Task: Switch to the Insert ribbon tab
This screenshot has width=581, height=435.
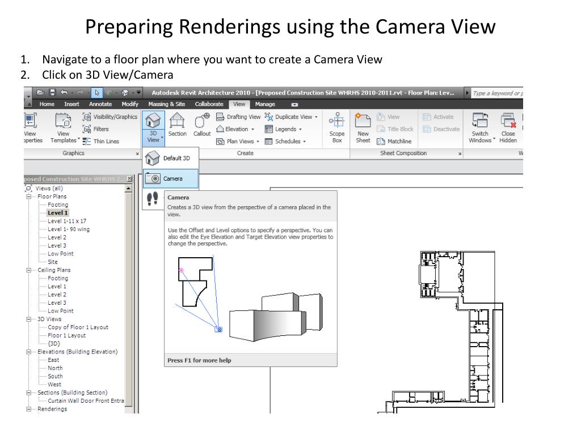Action: [x=71, y=104]
